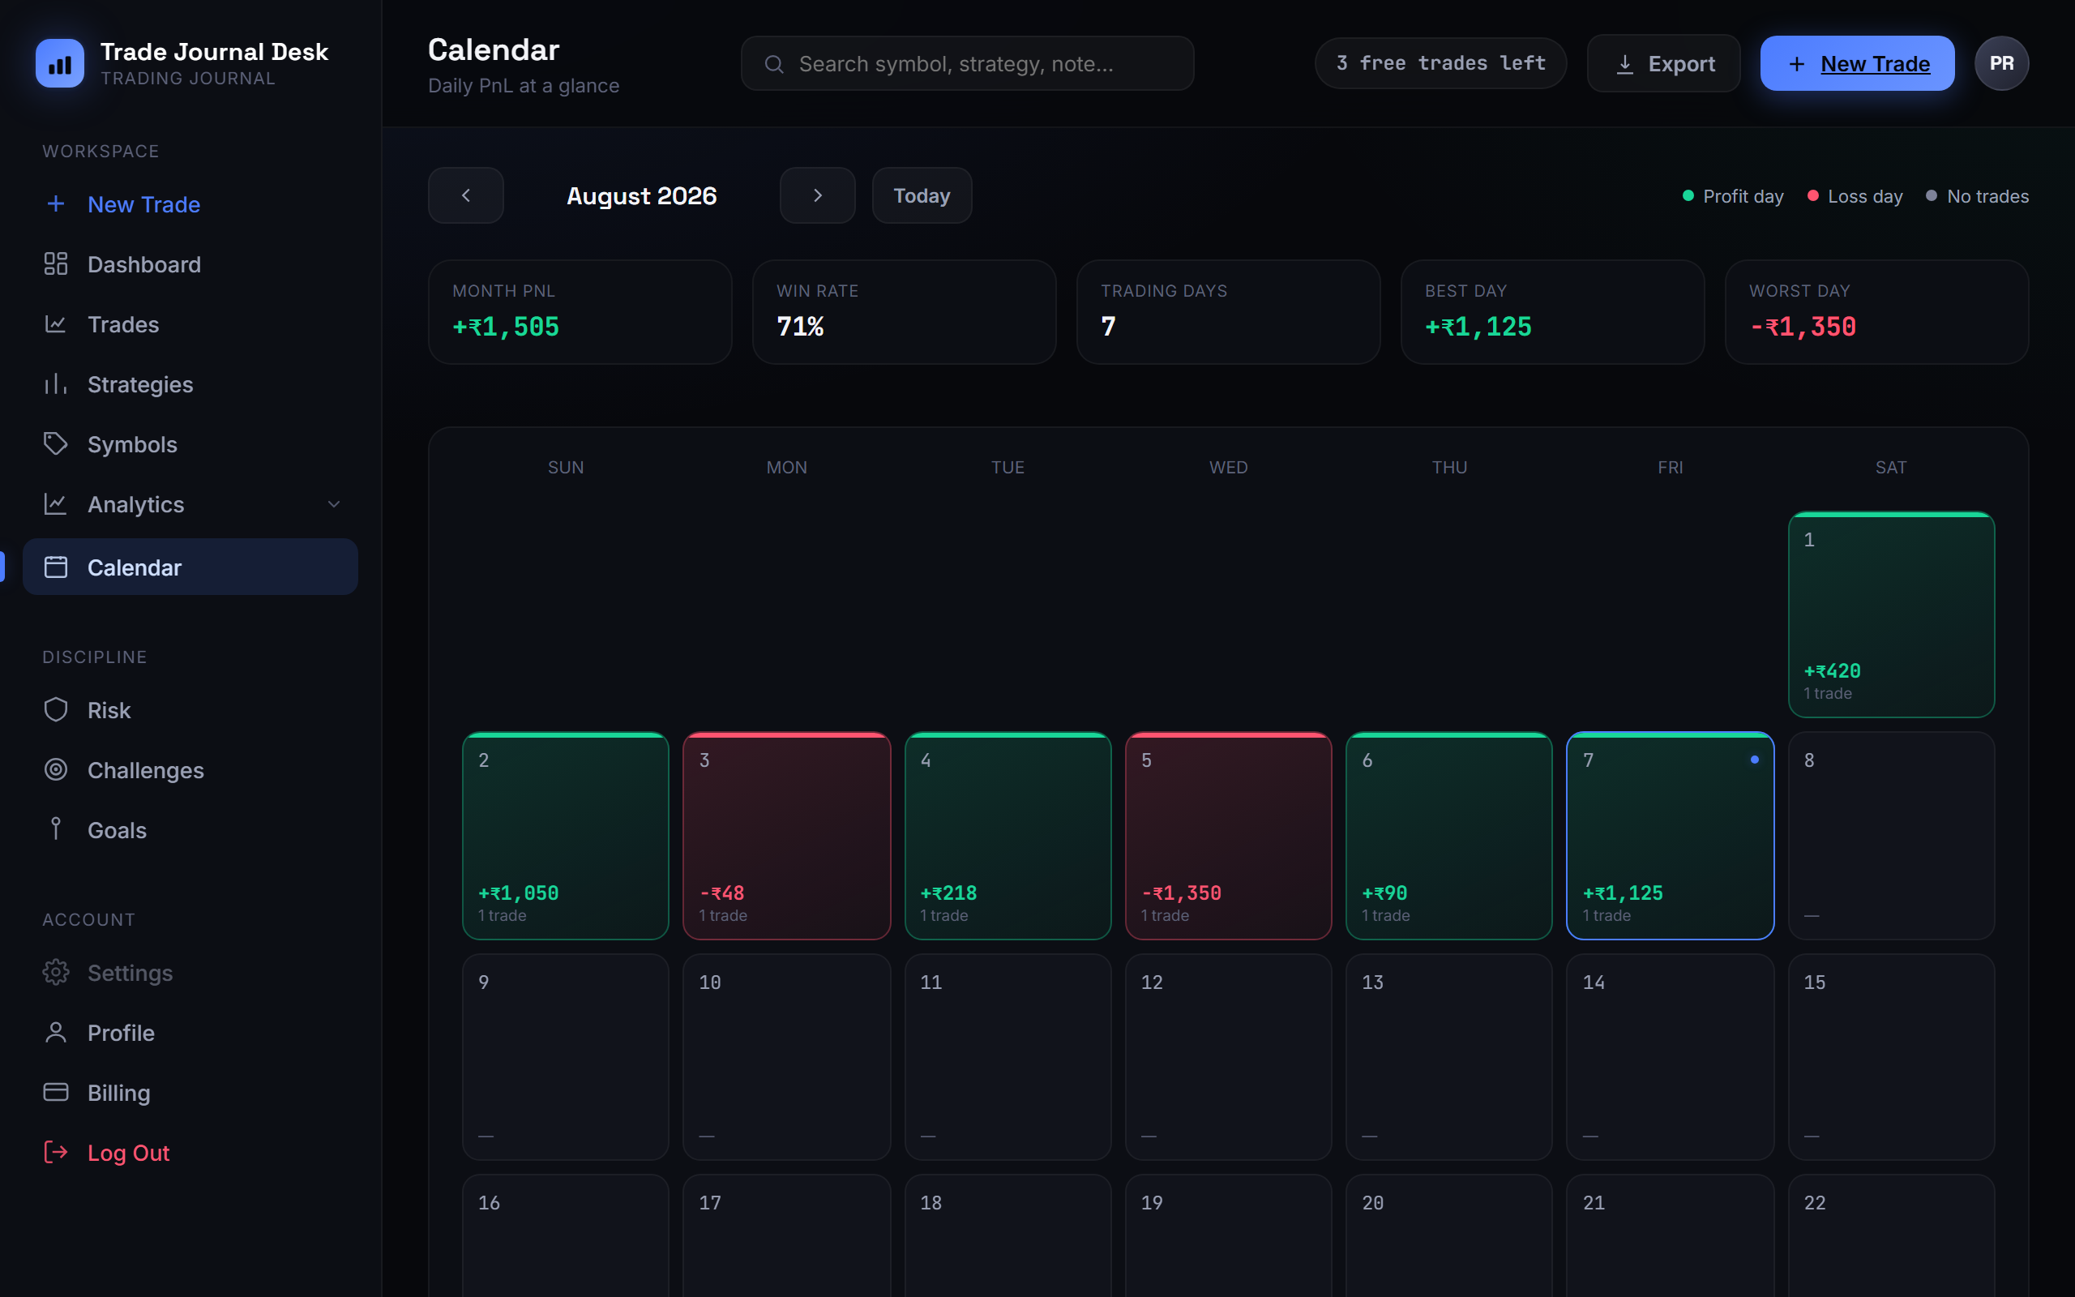
Task: Open the Risk section
Action: click(190, 710)
